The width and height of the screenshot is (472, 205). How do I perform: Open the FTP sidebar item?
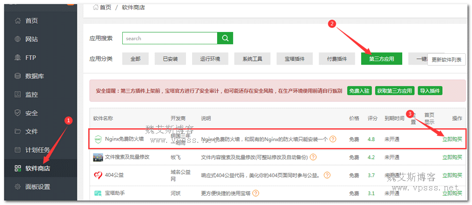click(41, 57)
